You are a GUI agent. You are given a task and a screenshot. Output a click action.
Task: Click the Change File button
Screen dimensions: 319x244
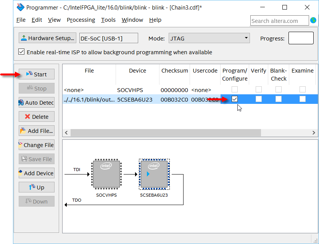[x=37, y=145]
